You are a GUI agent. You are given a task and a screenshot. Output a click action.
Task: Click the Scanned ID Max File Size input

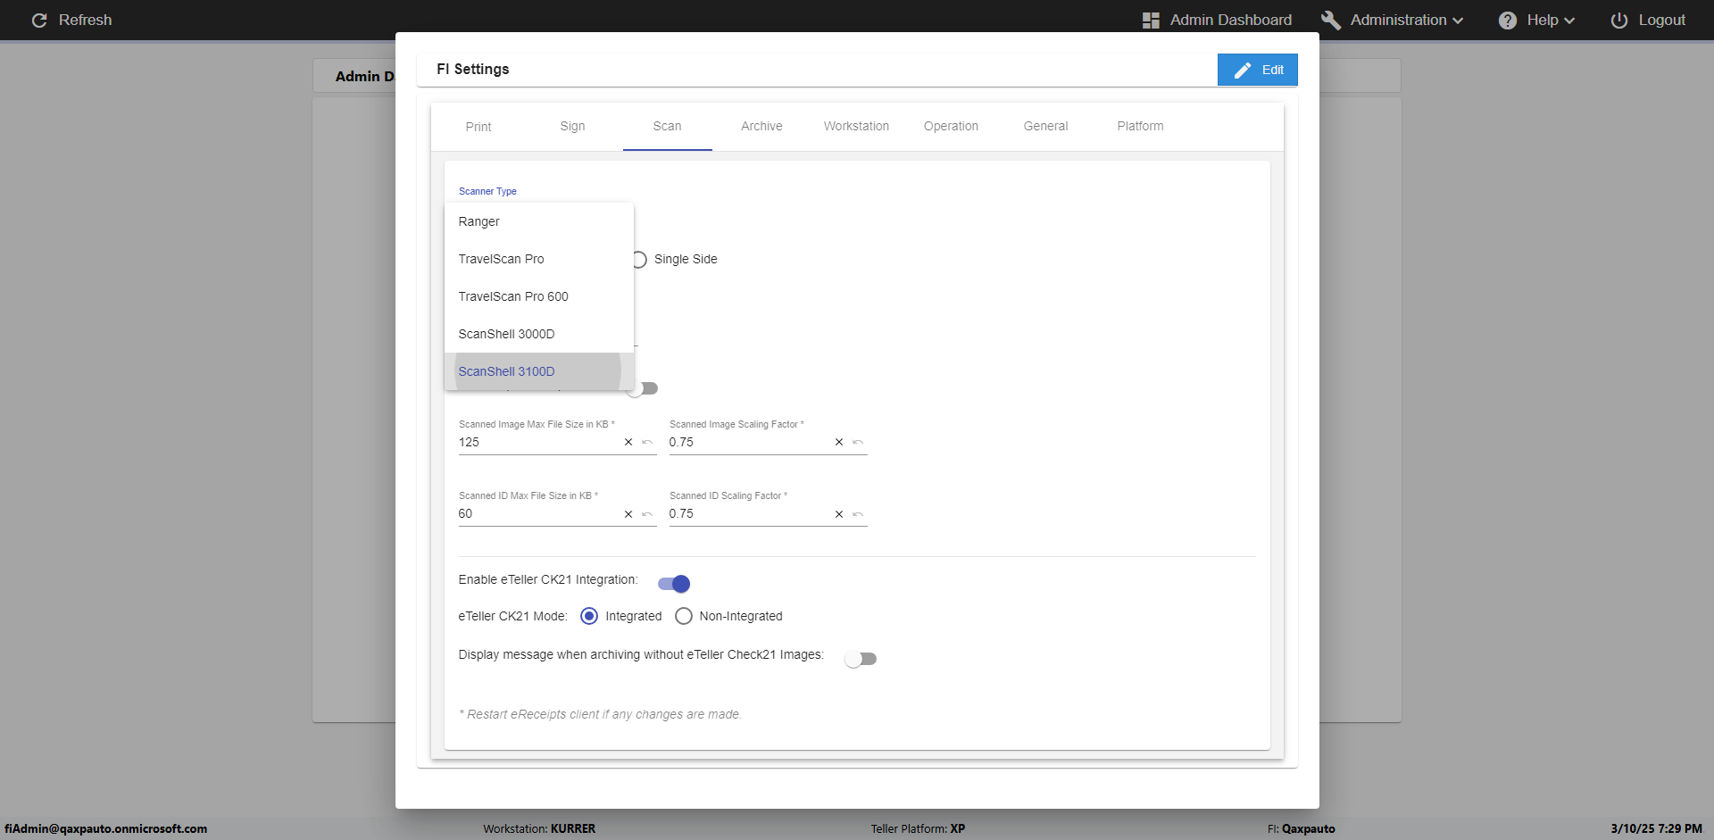click(x=536, y=514)
